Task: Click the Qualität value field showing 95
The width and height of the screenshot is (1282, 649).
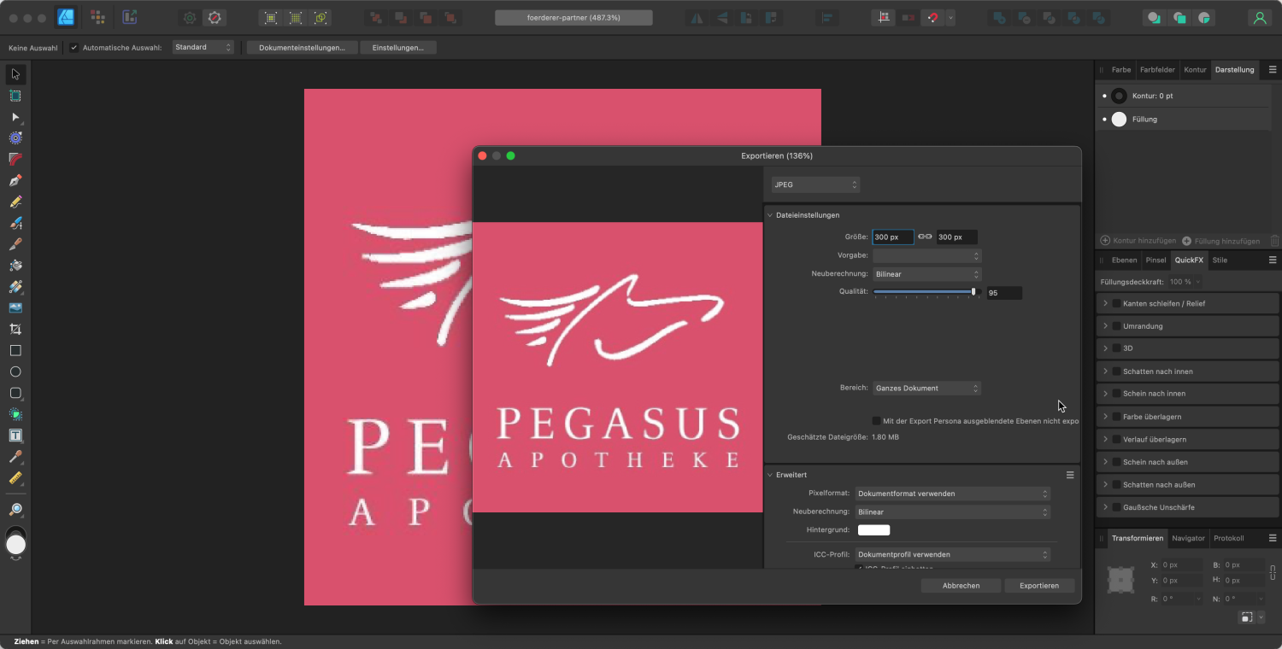Action: [1004, 293]
